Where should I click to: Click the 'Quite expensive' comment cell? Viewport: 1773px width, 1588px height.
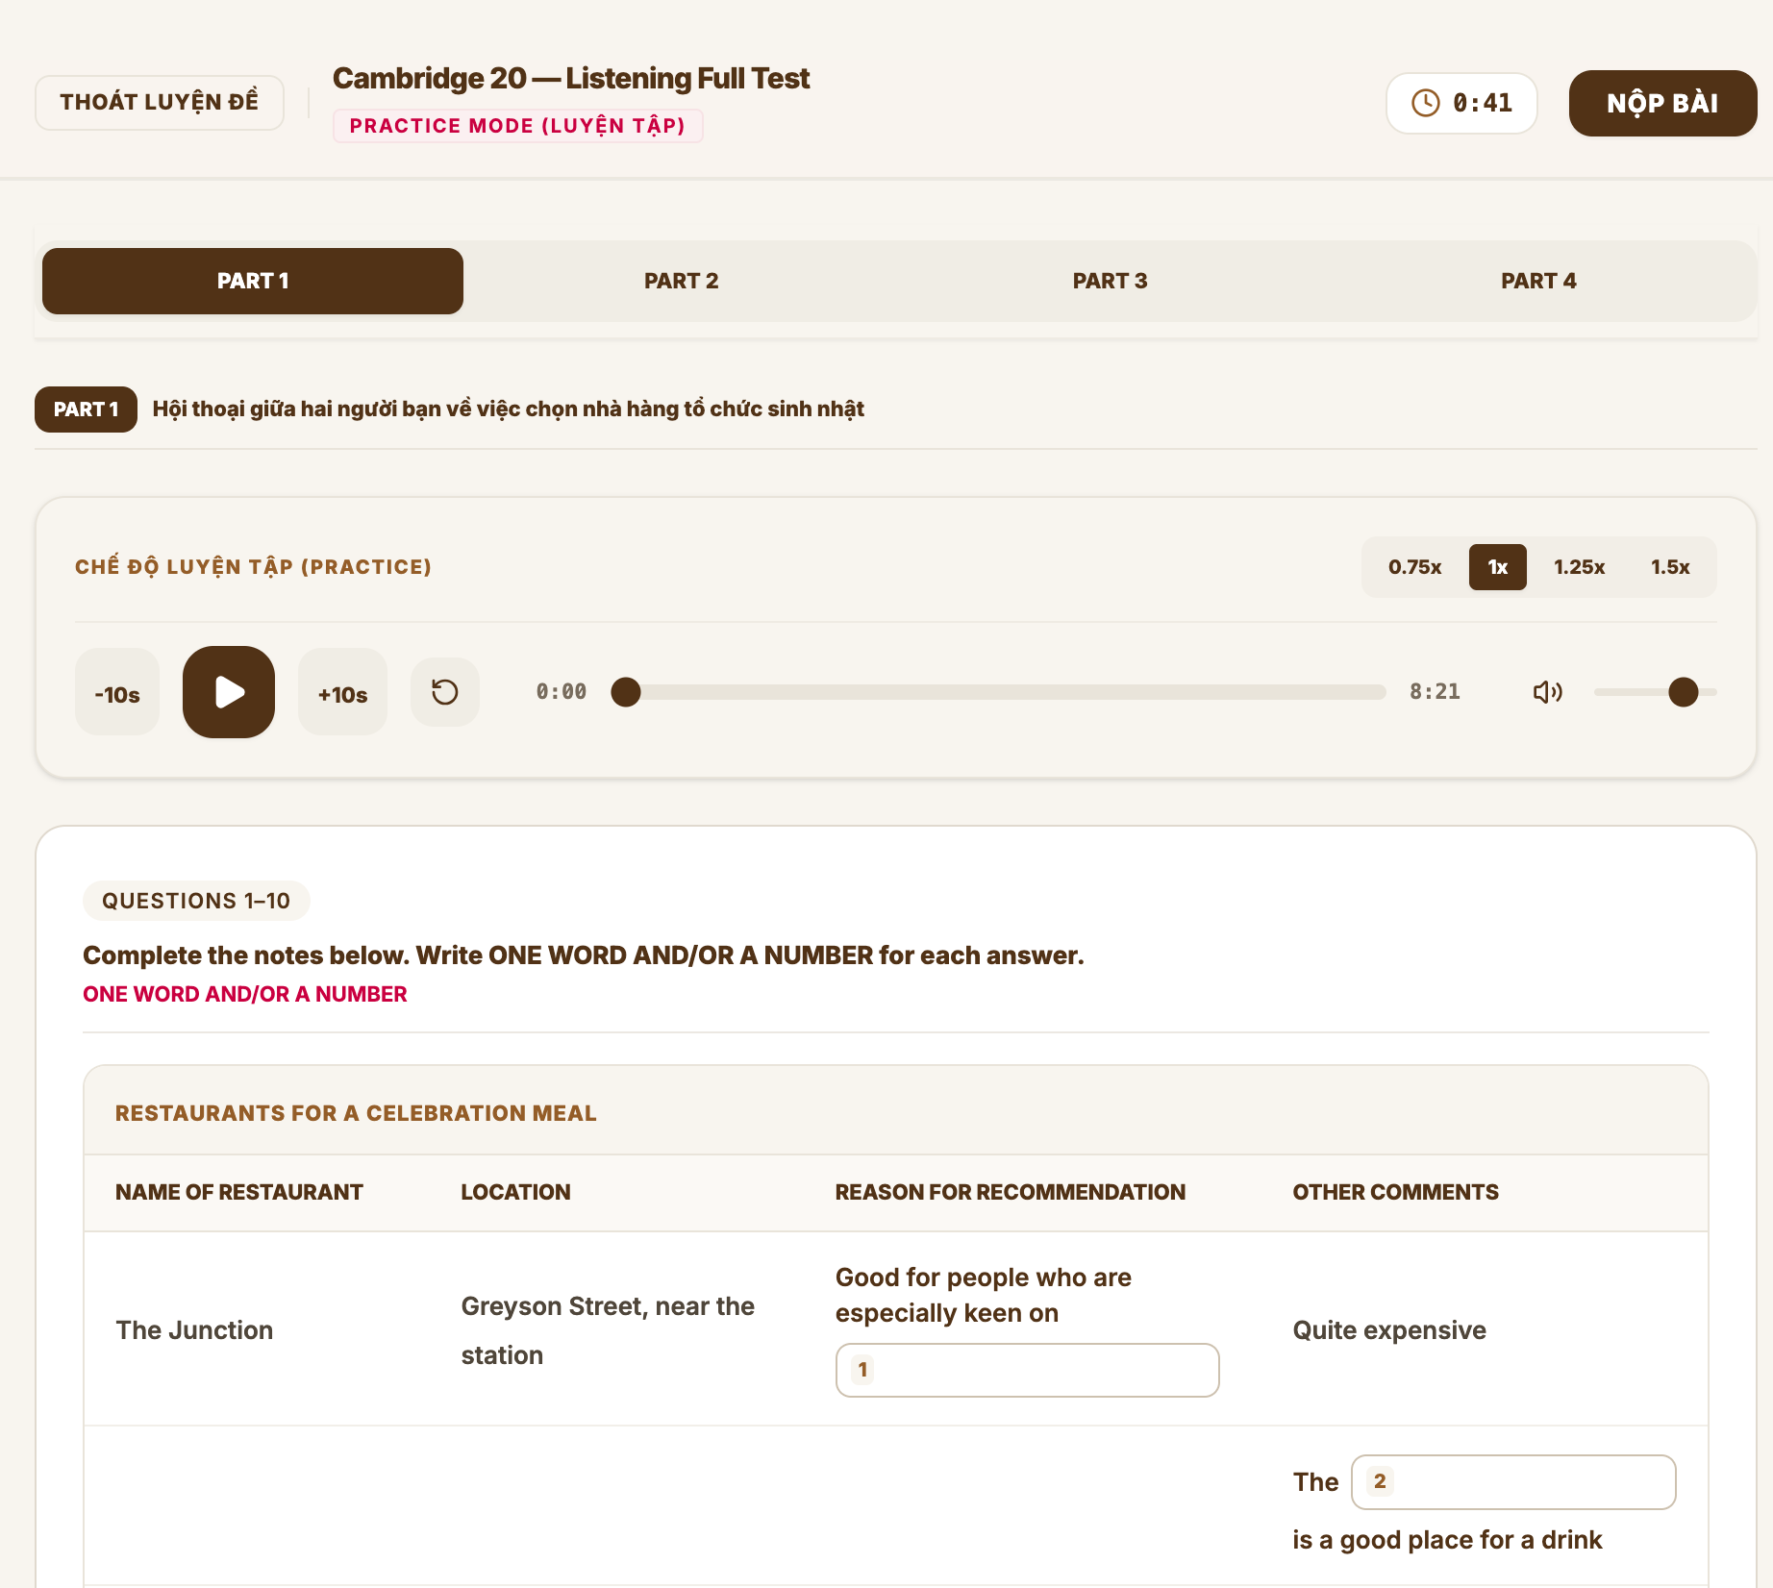coord(1389,1330)
